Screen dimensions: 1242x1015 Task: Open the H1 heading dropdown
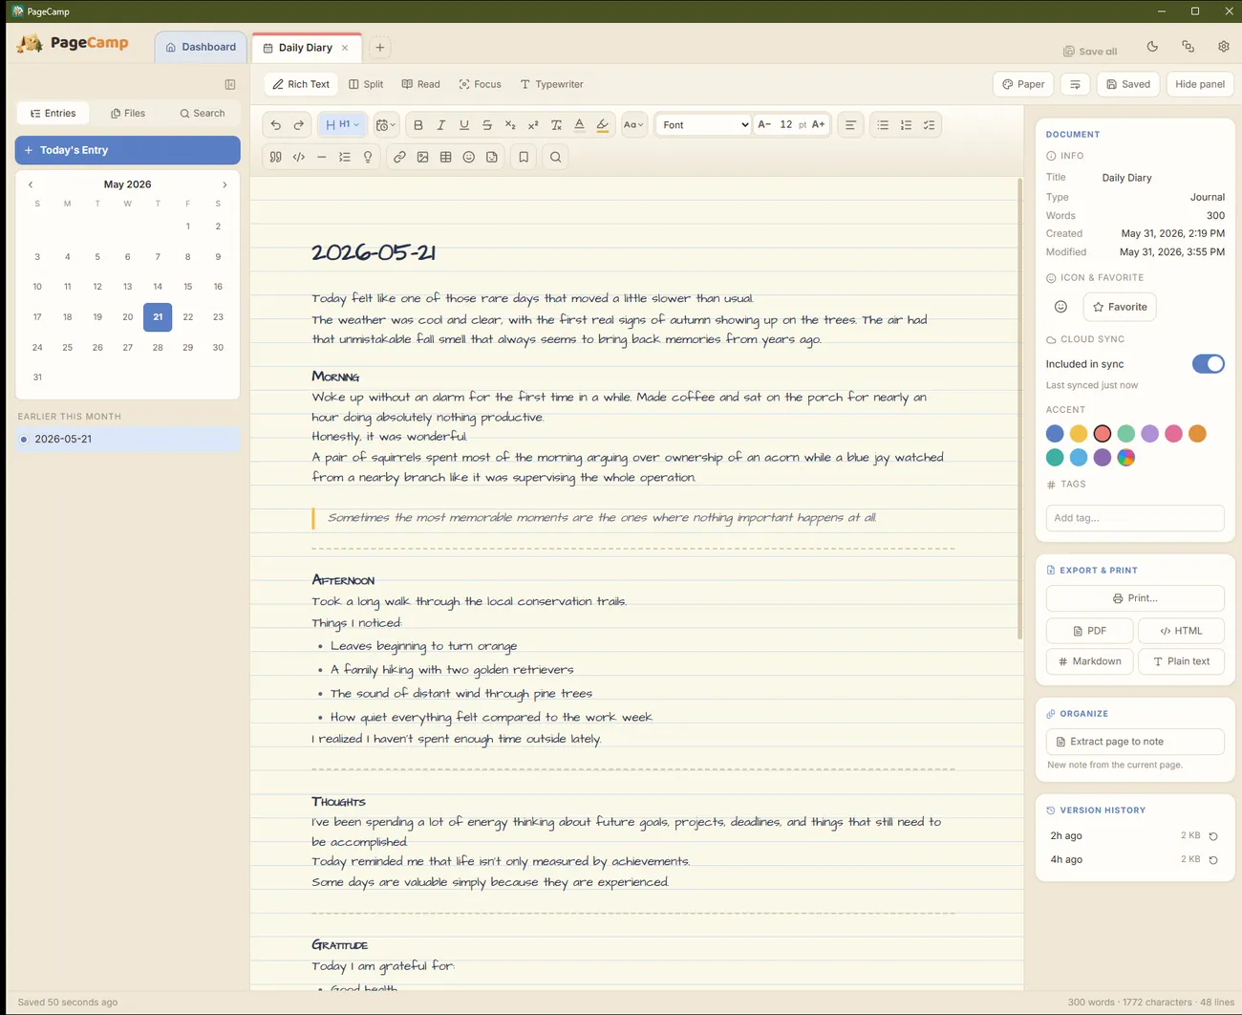pyautogui.click(x=342, y=125)
